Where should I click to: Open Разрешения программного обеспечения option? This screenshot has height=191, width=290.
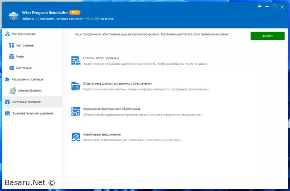coord(111,109)
